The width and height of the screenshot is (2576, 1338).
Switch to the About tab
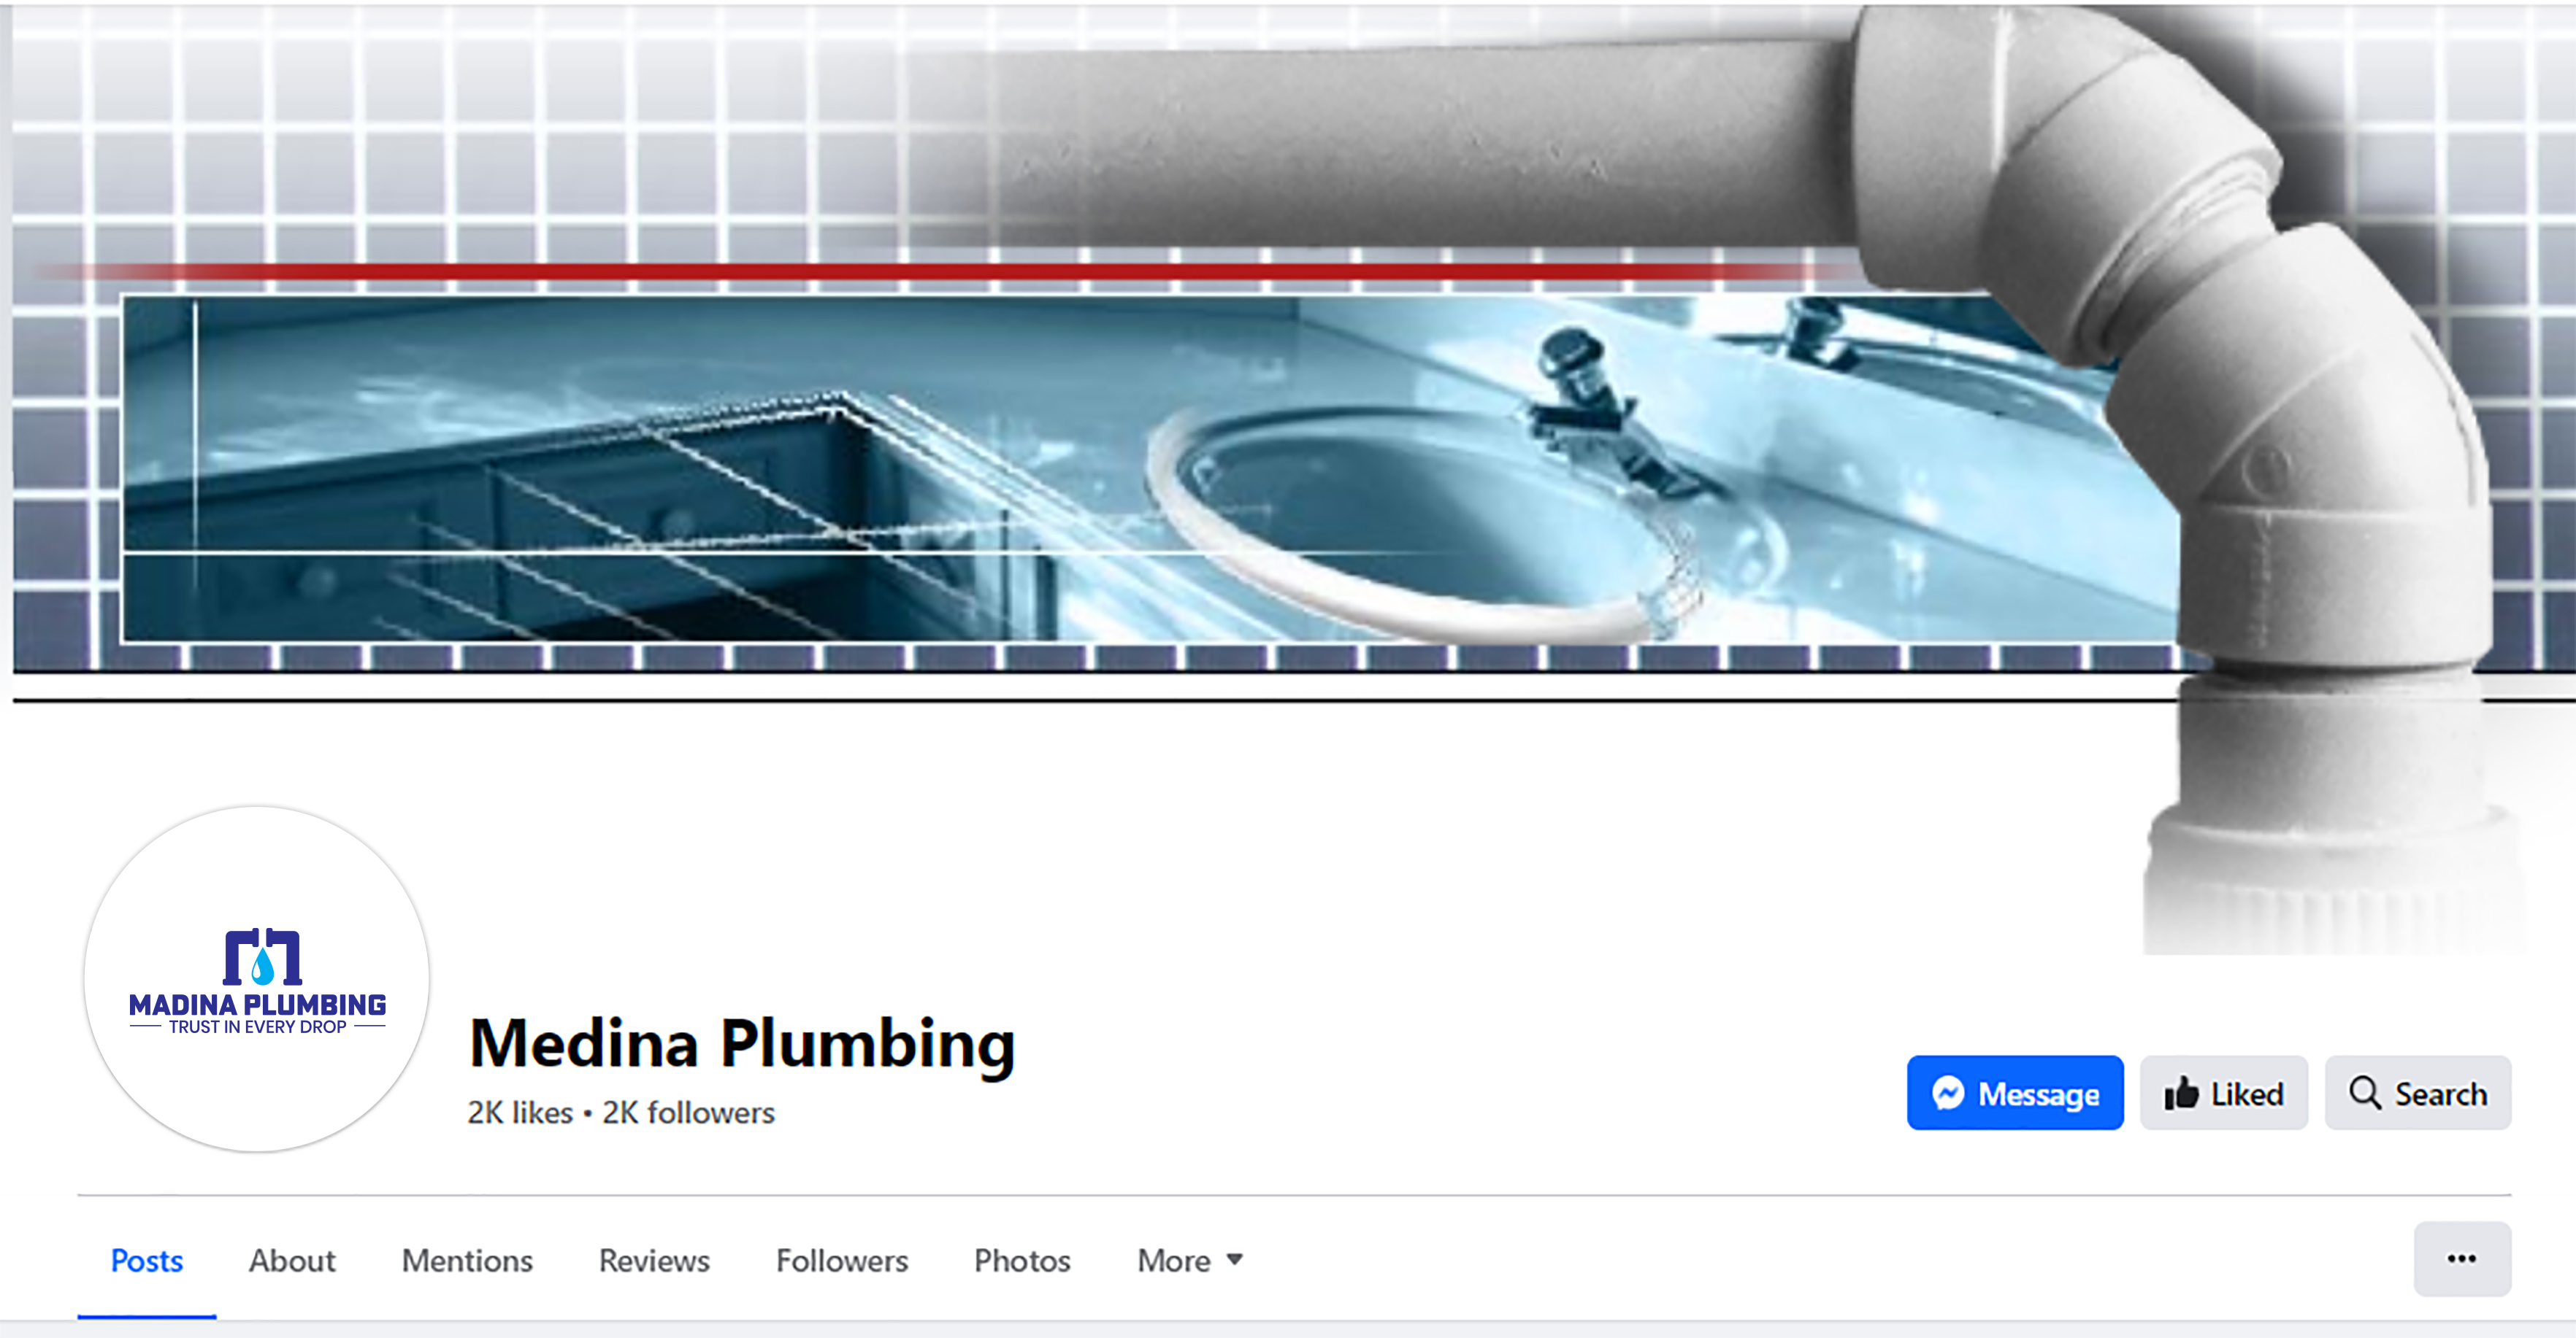pos(292,1260)
